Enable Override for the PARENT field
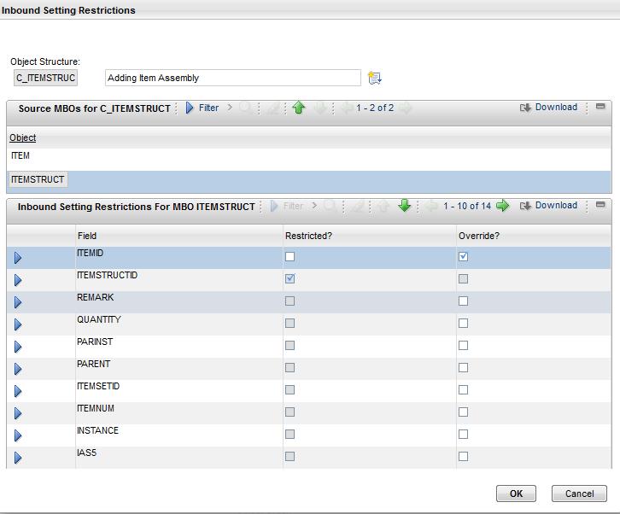Image resolution: width=620 pixels, height=514 pixels. [463, 367]
